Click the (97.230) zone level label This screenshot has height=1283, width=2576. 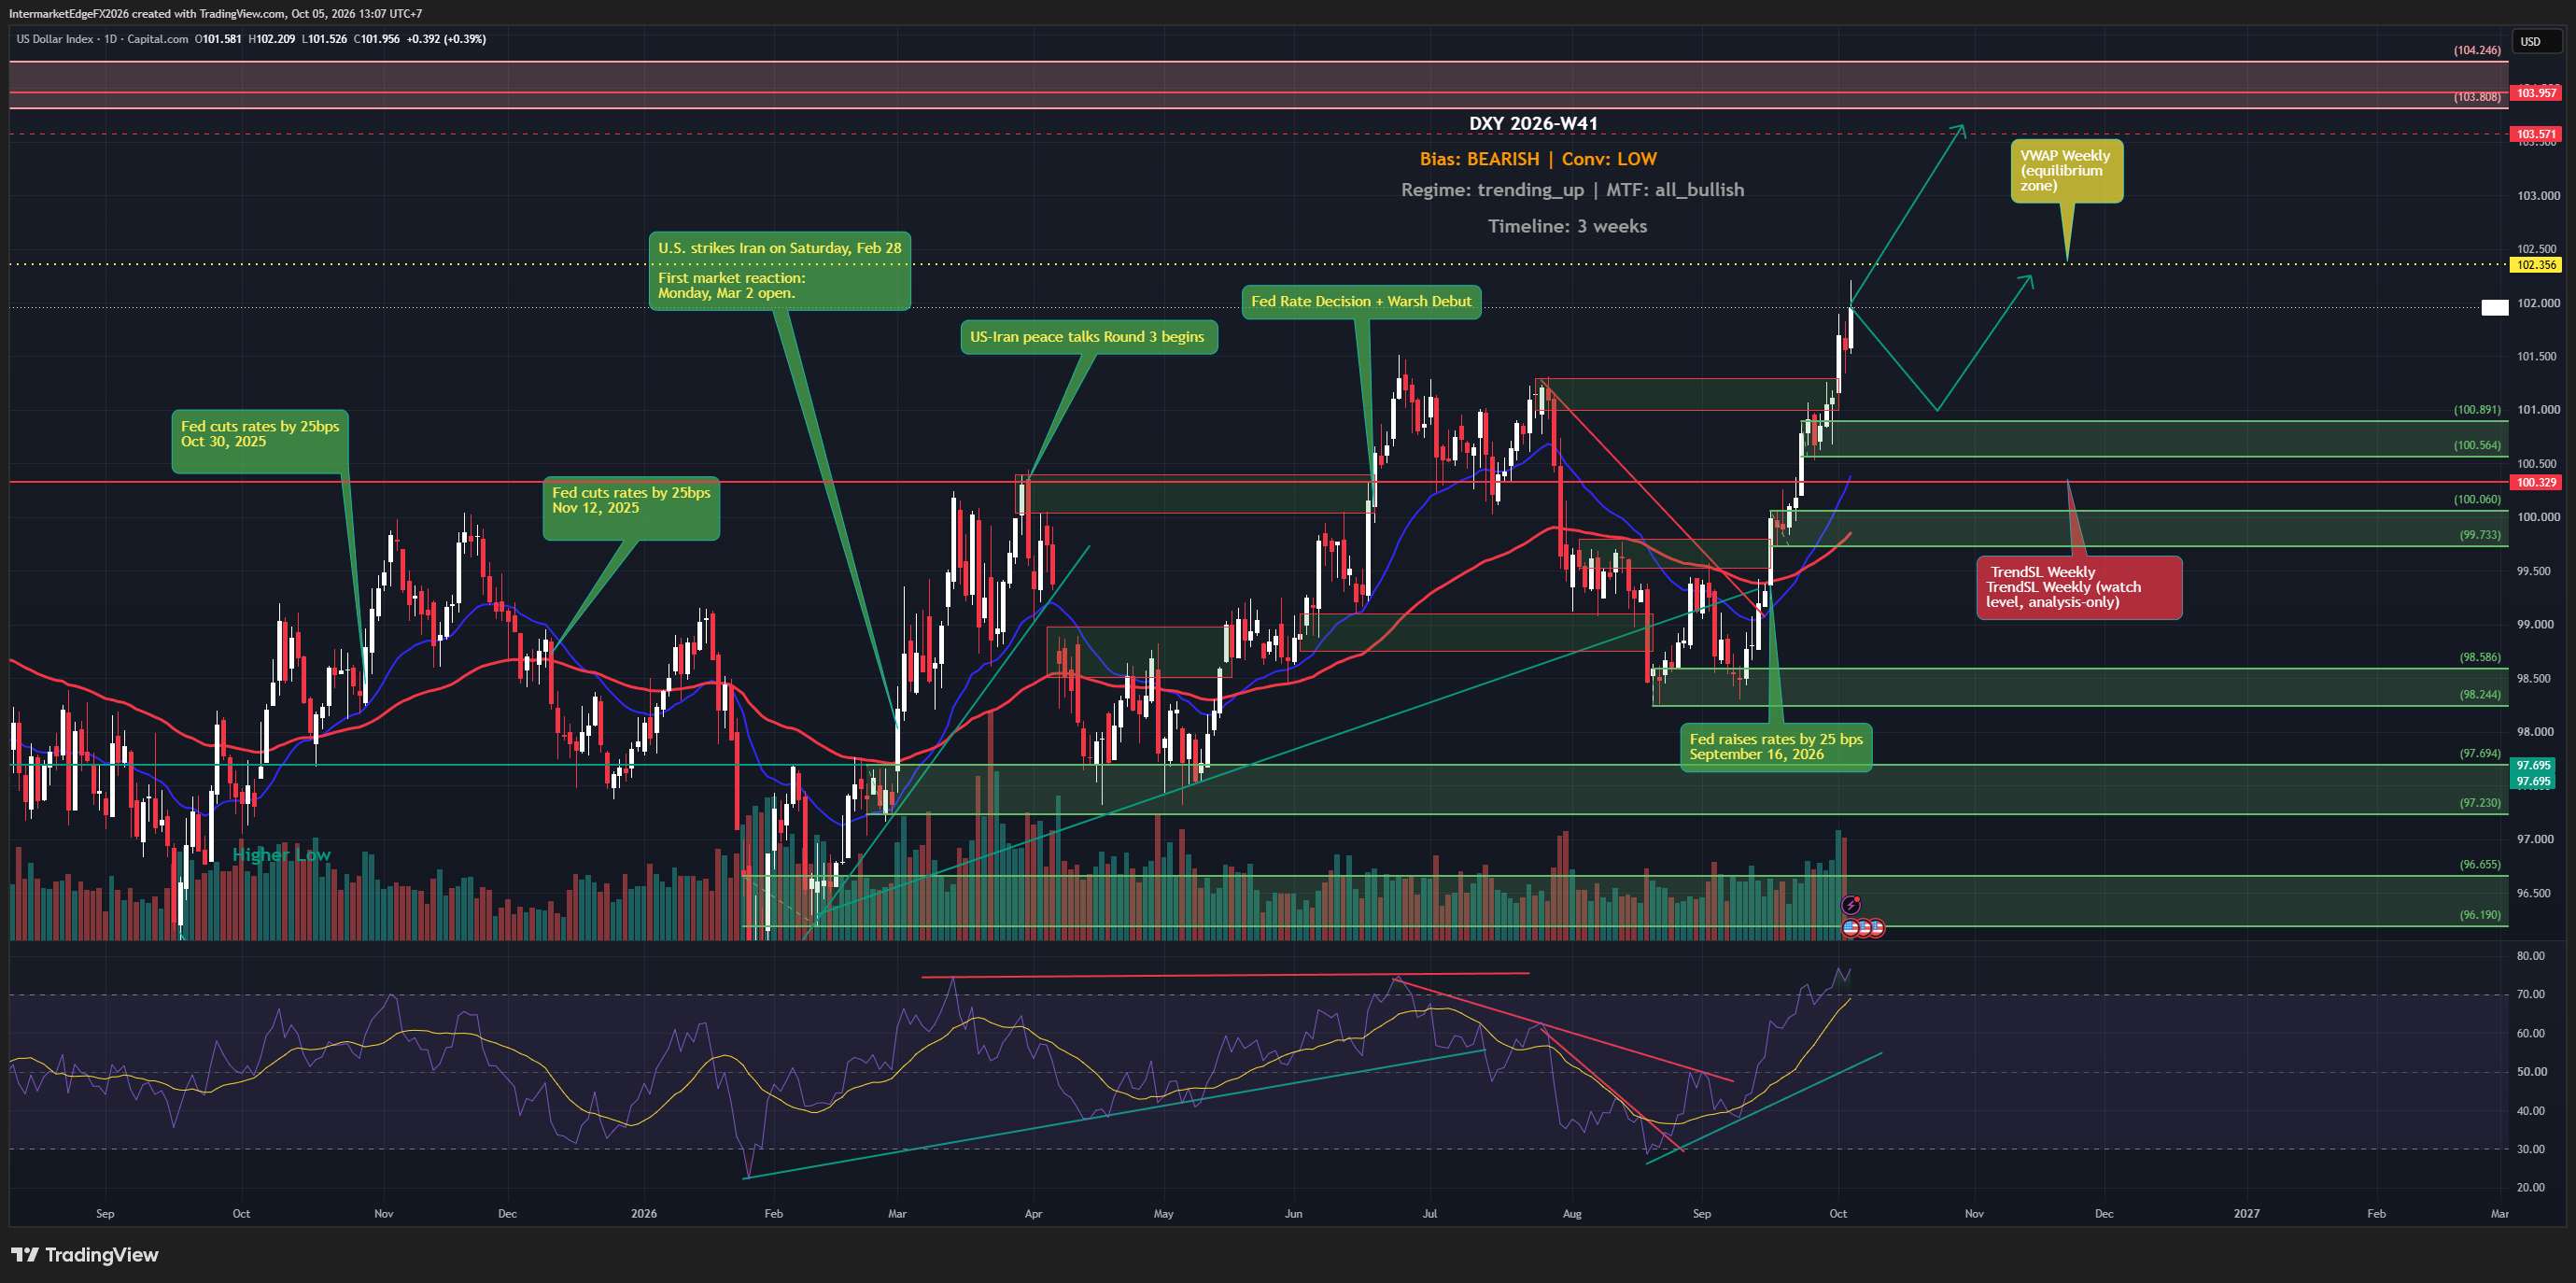2479,803
